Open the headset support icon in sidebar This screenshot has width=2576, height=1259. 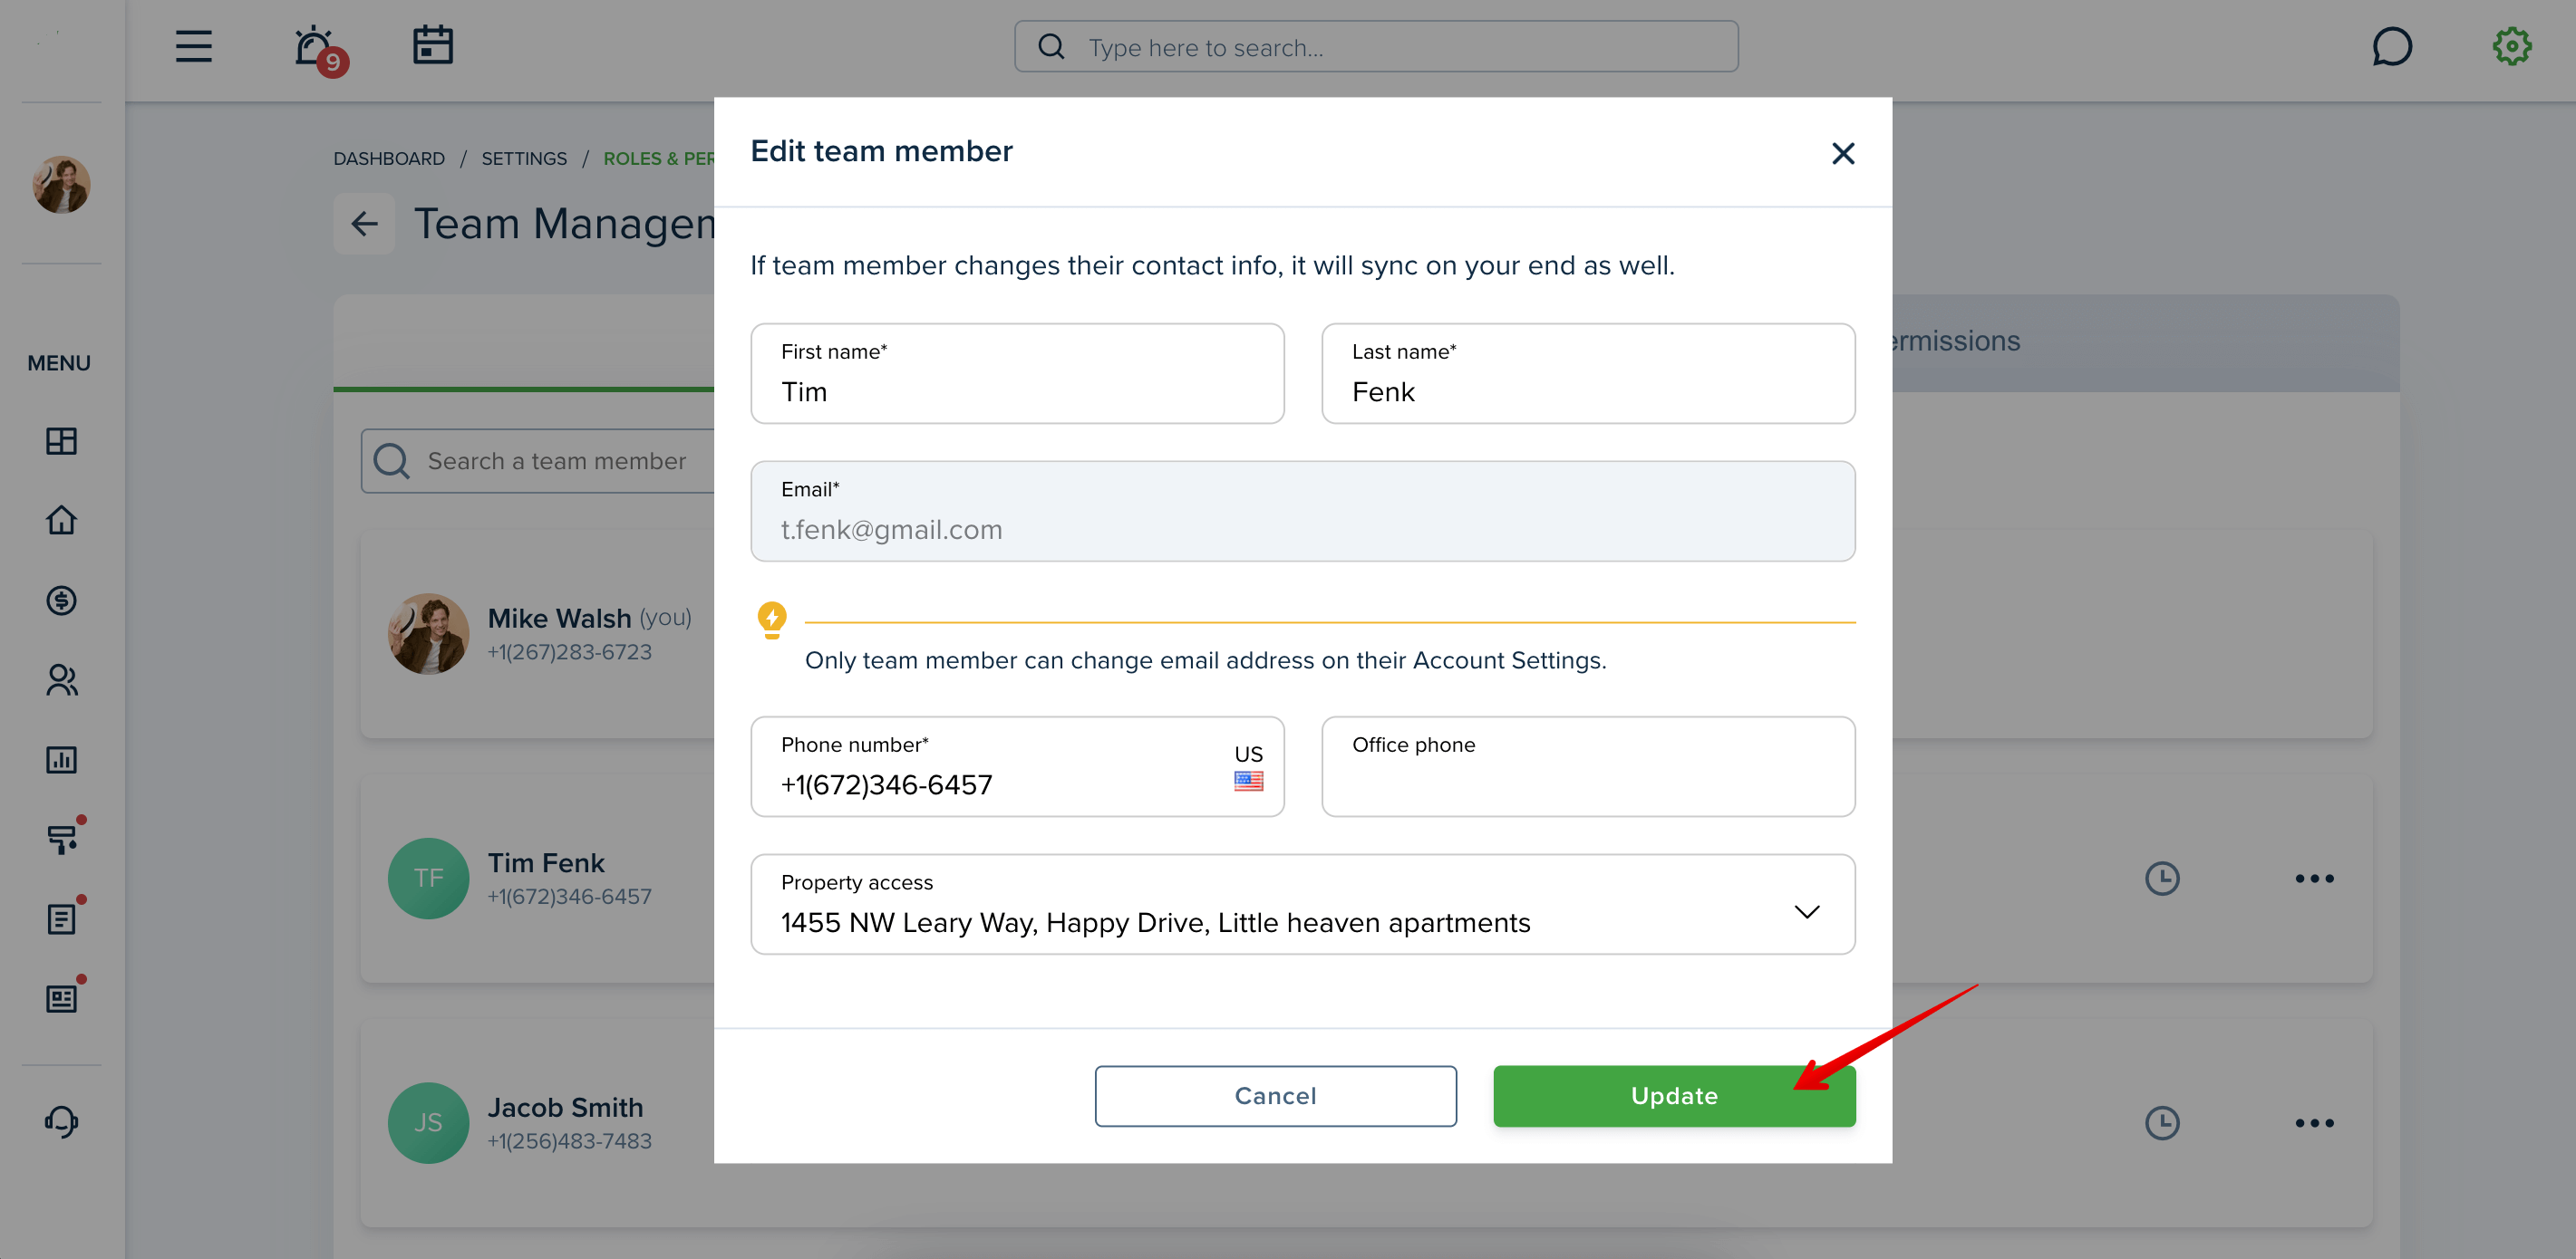(61, 1121)
